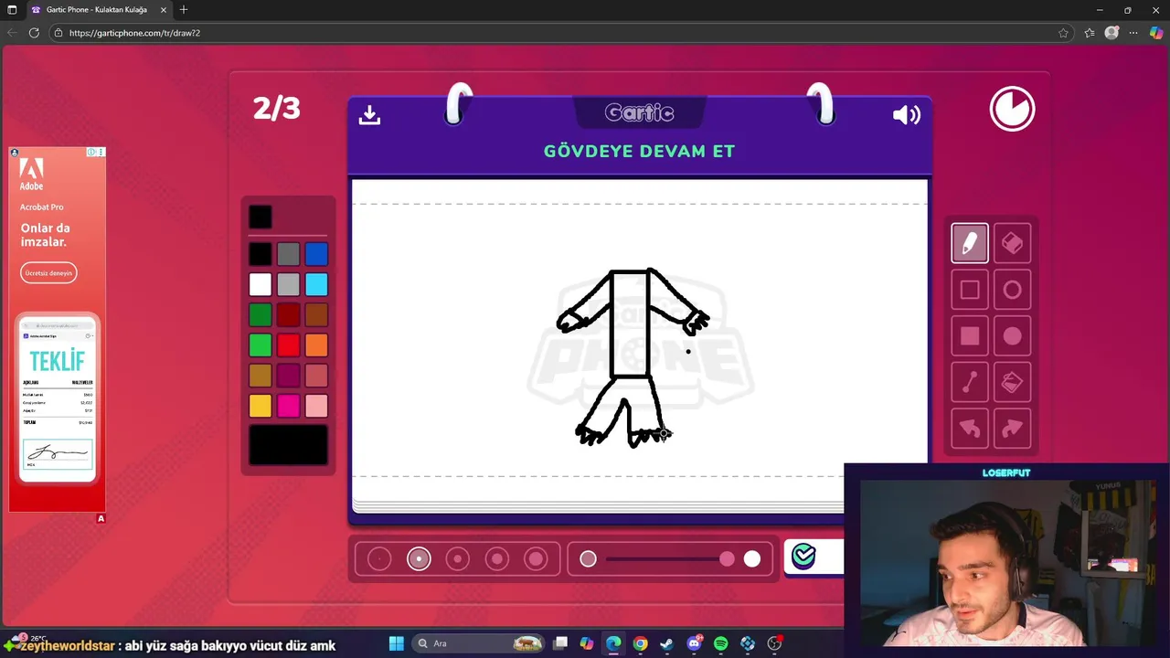Pick the dark red color swatch
The width and height of the screenshot is (1170, 658).
coord(288,314)
